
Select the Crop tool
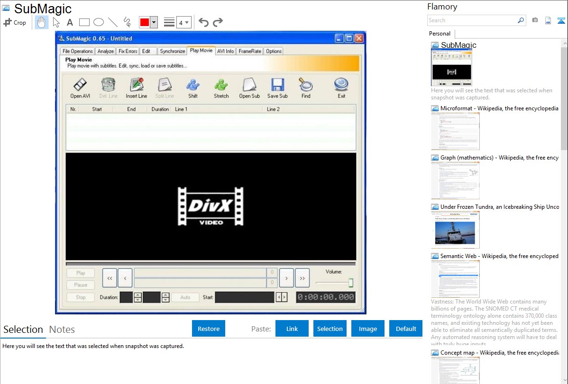(x=15, y=22)
